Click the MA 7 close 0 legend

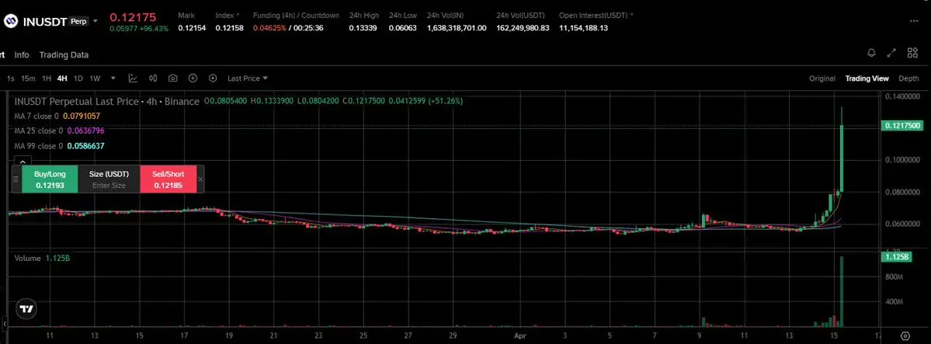point(57,116)
